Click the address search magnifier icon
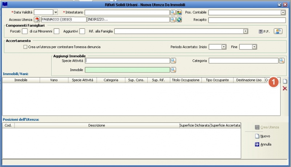Screen dimensions: 291x167 [x=173, y=20]
